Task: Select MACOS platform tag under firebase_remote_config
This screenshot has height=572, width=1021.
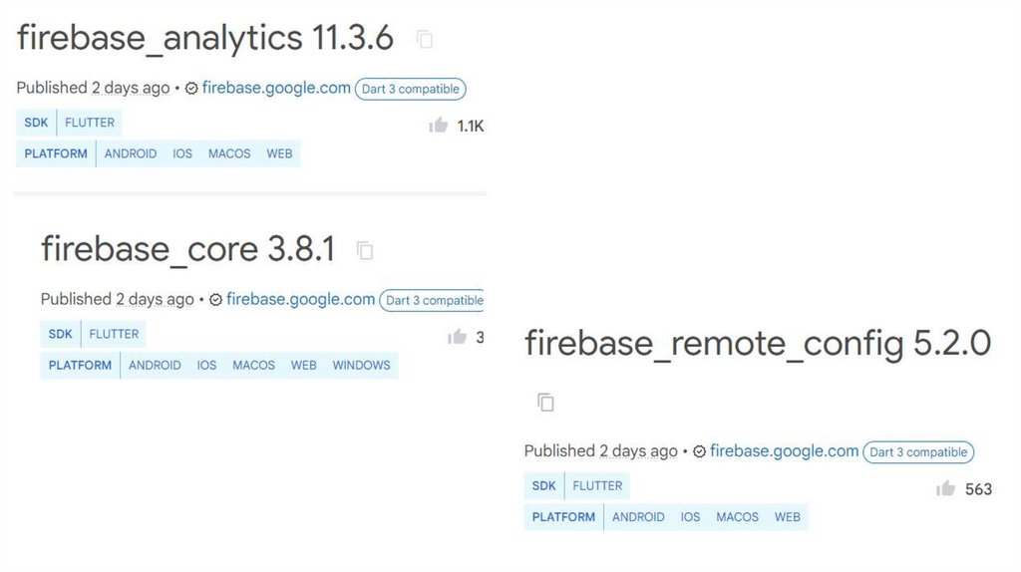Action: tap(737, 517)
